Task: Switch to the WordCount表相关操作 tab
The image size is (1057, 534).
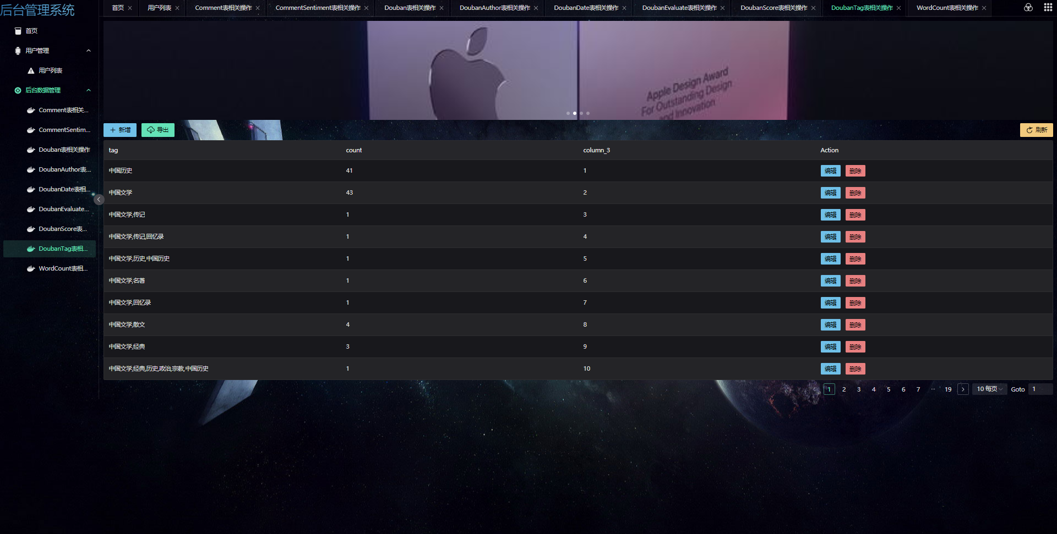Action: pyautogui.click(x=947, y=8)
